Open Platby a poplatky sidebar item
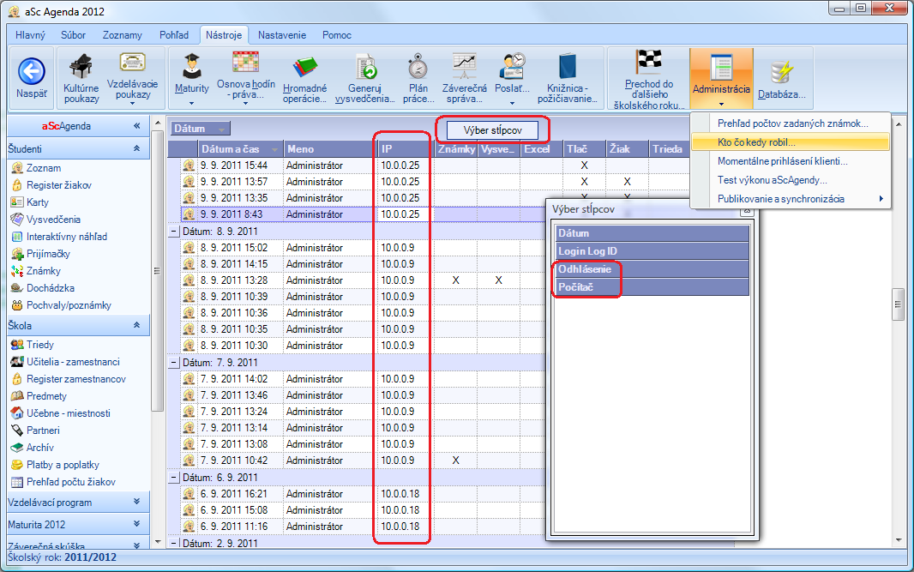 63,465
